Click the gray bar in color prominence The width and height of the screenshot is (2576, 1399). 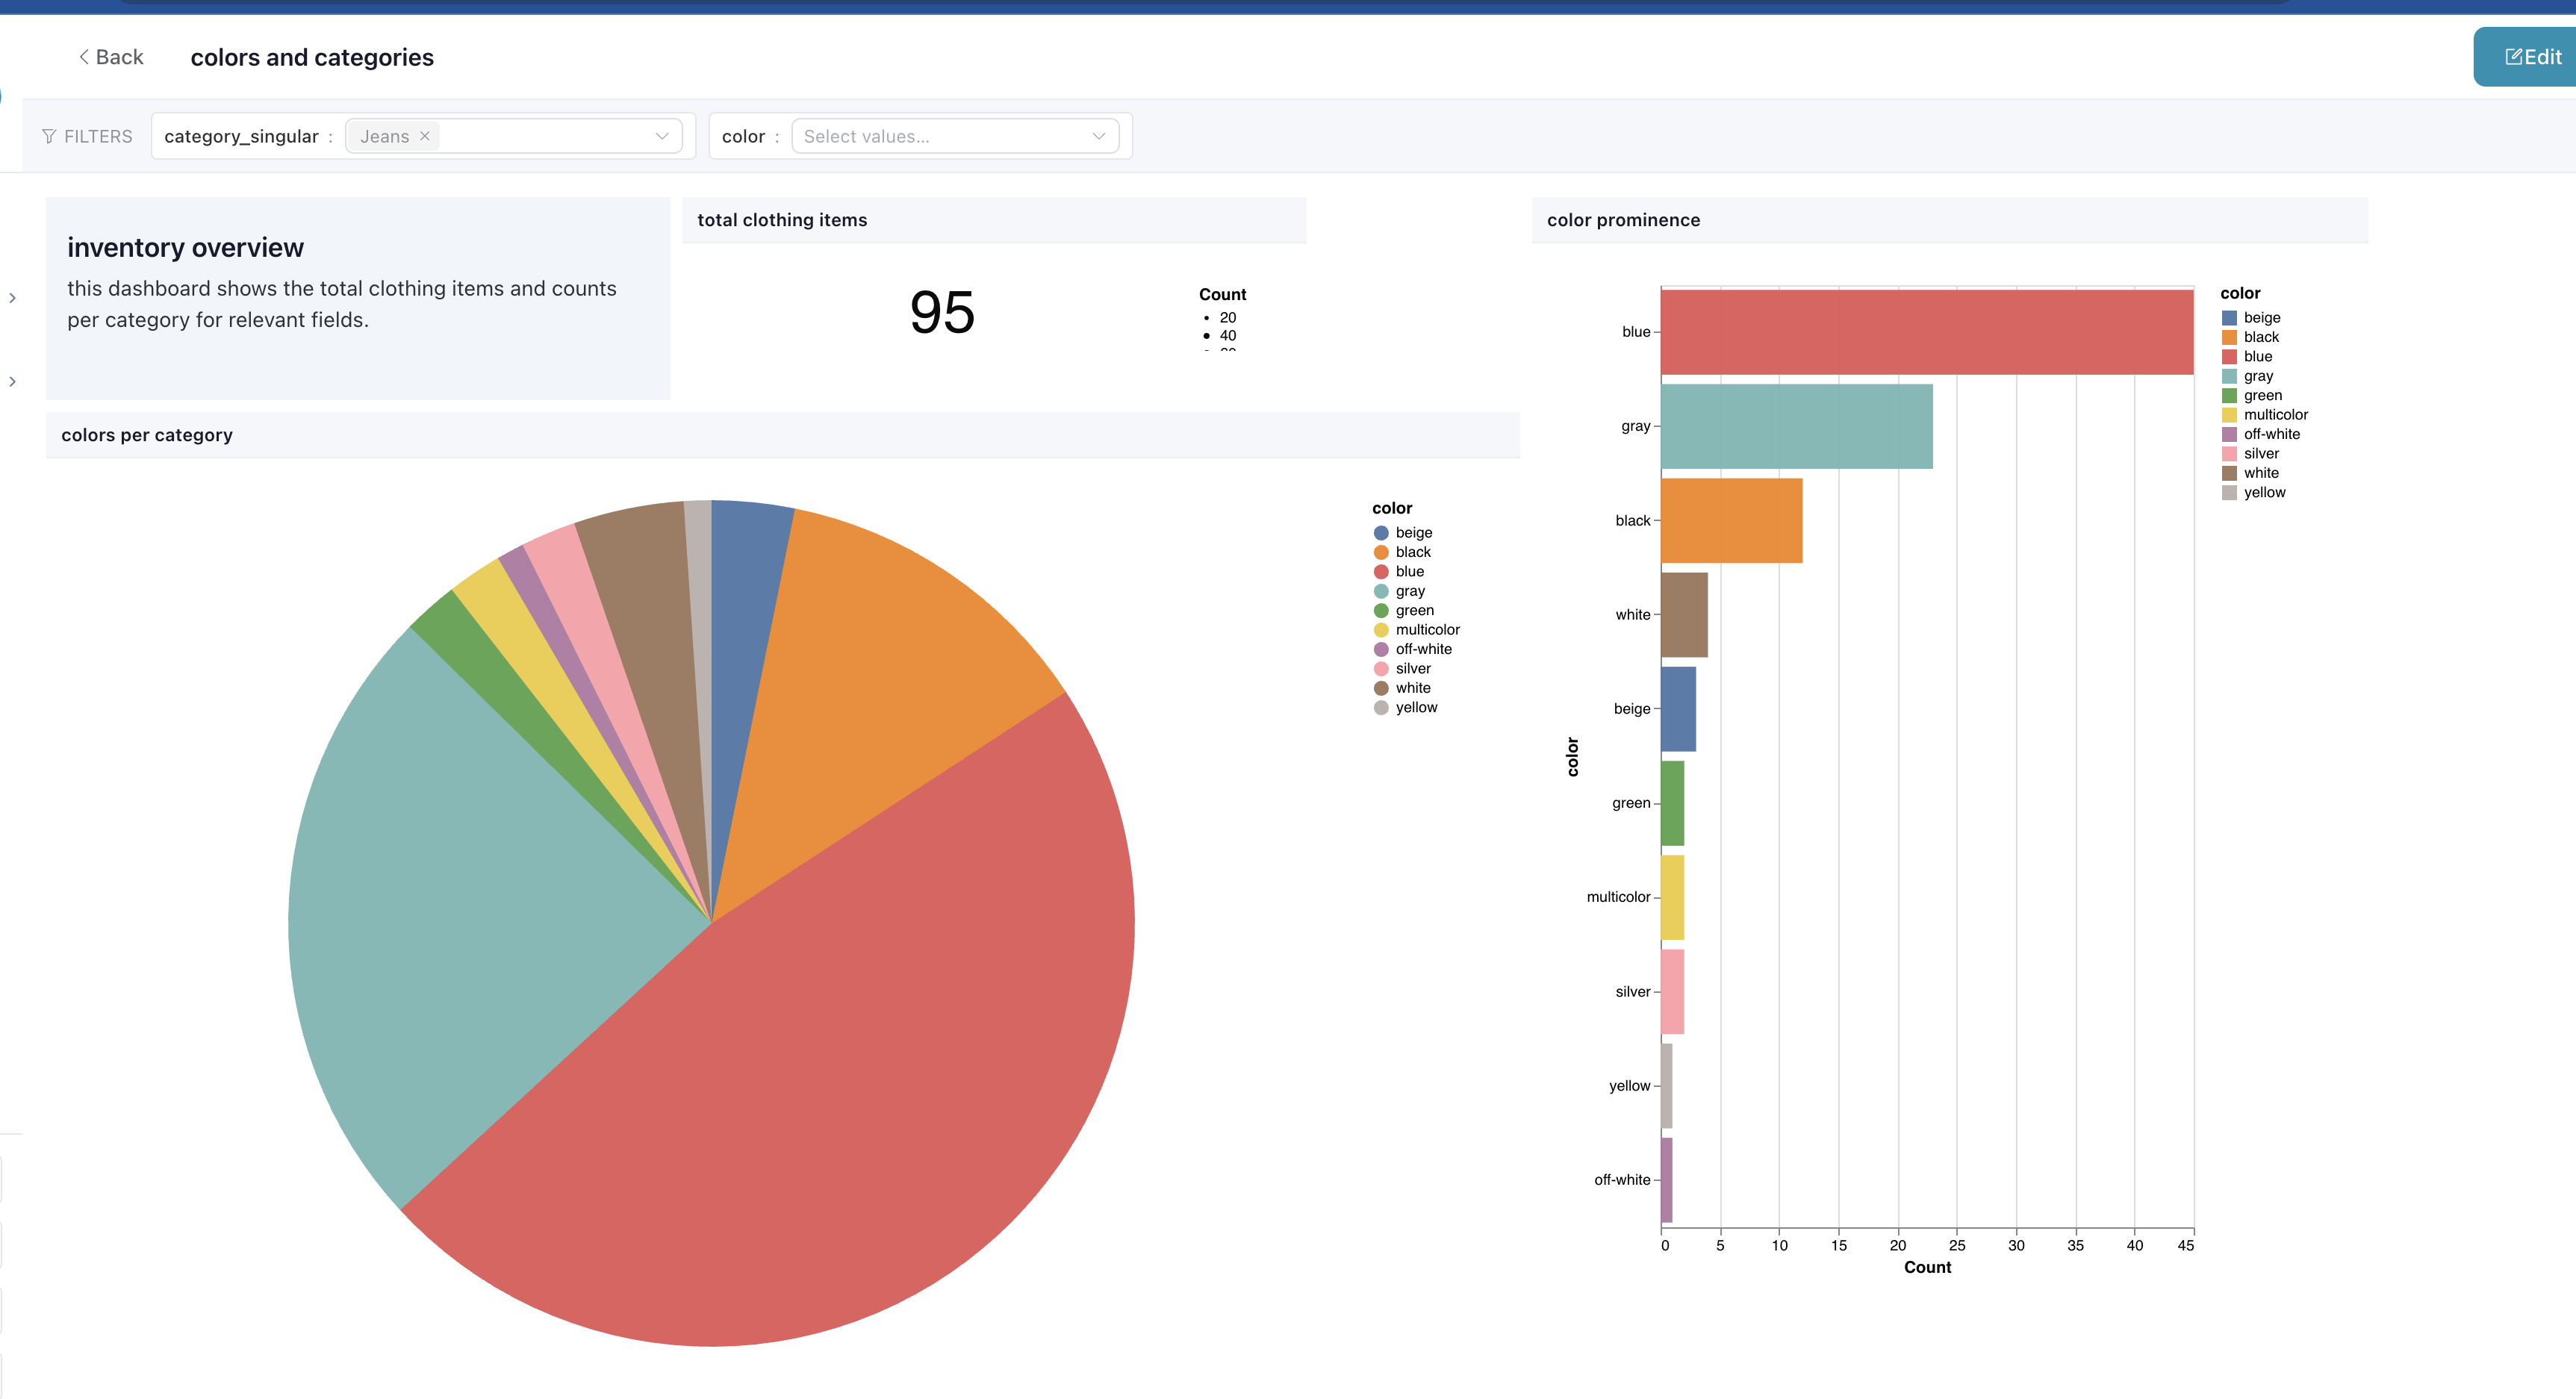(1797, 426)
